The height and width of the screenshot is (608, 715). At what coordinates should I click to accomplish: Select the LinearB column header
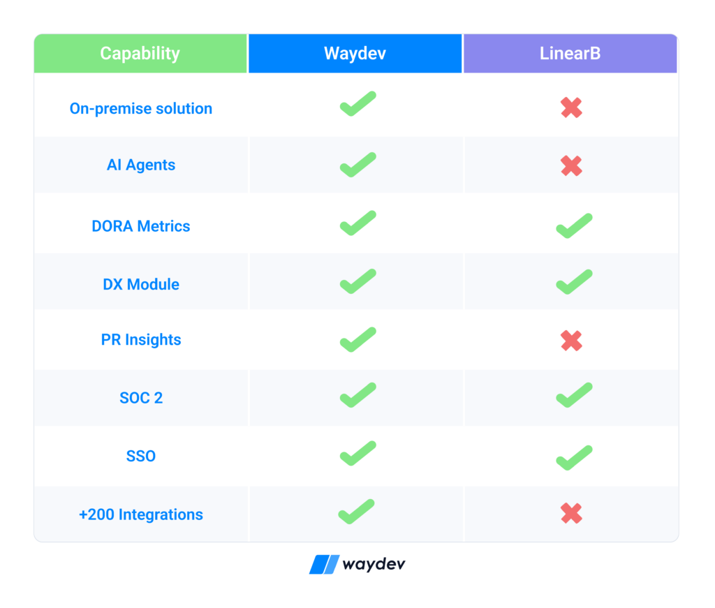pos(570,53)
